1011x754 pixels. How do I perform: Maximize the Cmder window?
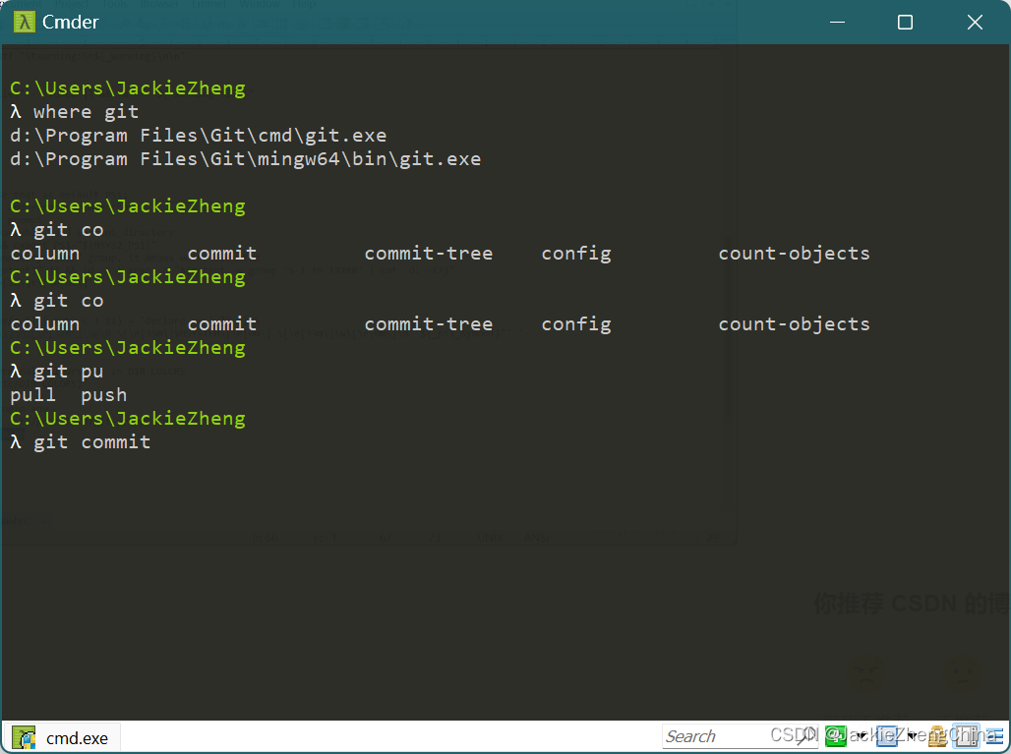point(905,22)
